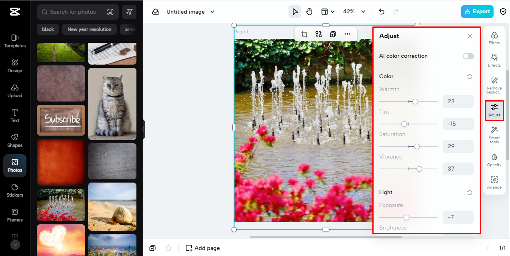The width and height of the screenshot is (510, 256).
Task: Select the Subscribe chalkboard photo
Action: point(61,120)
